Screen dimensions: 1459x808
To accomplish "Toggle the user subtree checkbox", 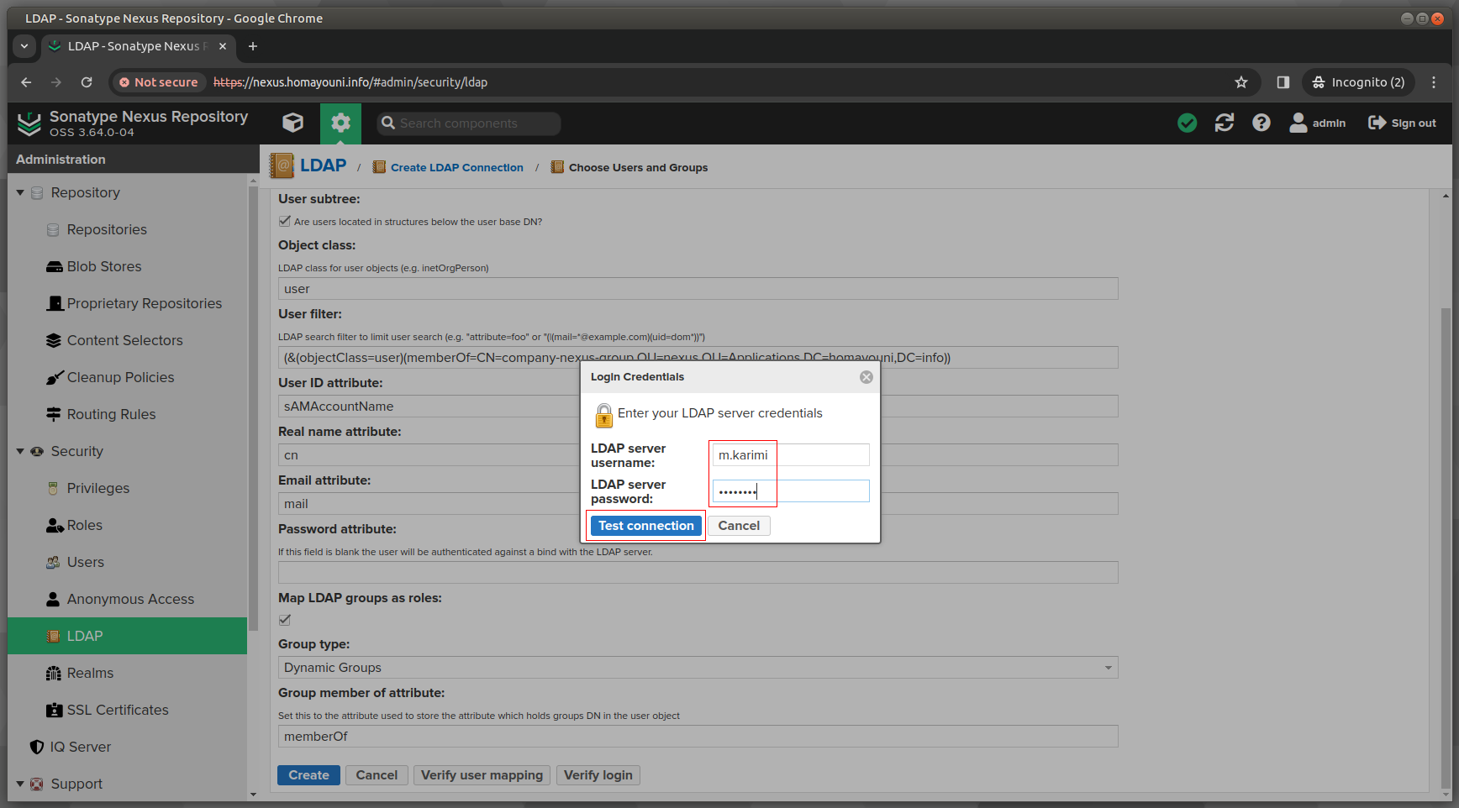I will pyautogui.click(x=285, y=221).
